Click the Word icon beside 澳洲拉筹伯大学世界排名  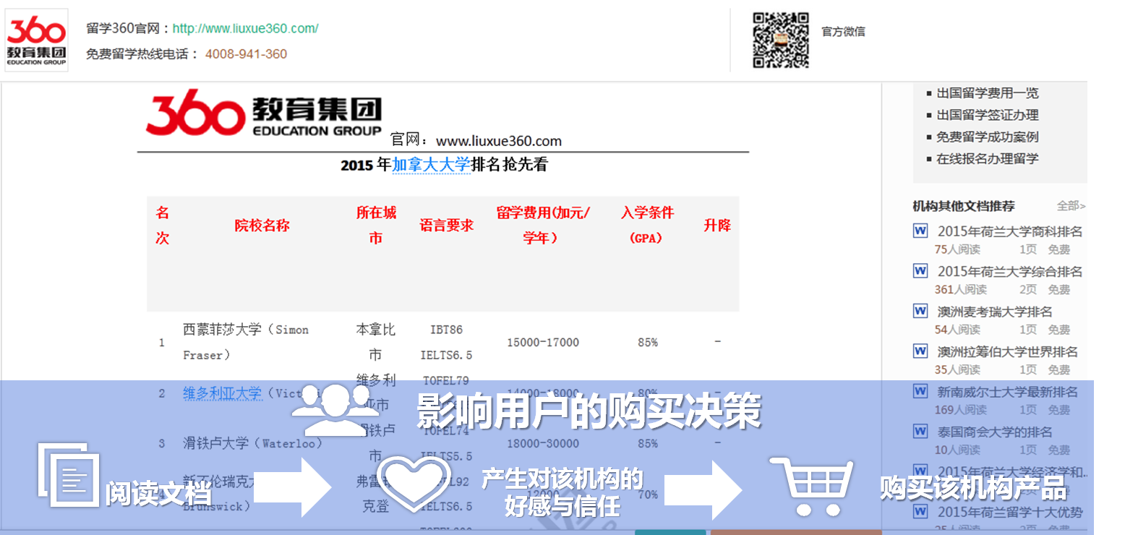[x=920, y=351]
